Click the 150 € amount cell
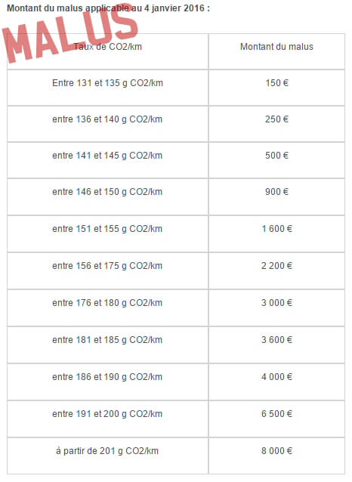This screenshot has width=352, height=482. [276, 88]
